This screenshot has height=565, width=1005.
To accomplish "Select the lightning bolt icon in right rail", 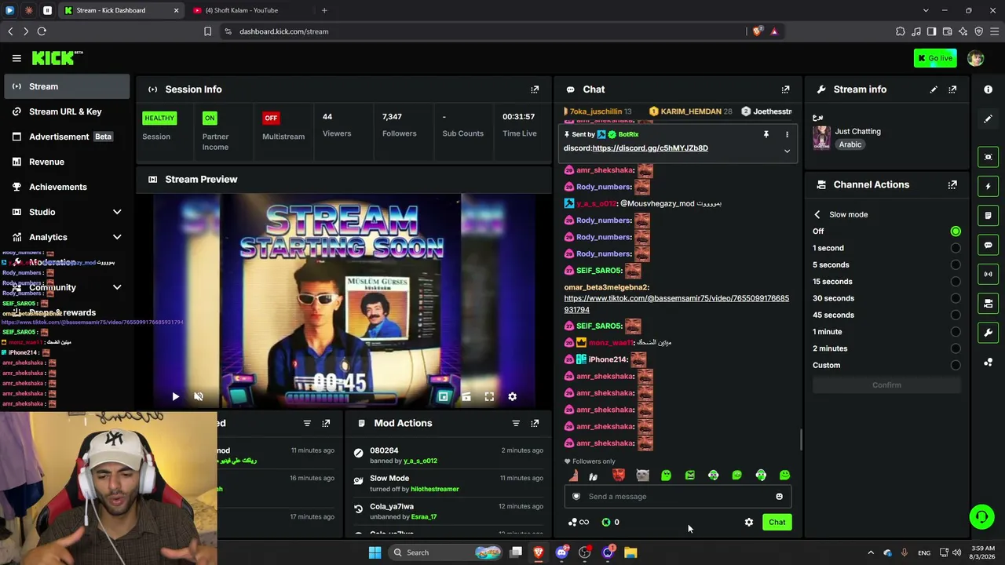I will point(988,186).
